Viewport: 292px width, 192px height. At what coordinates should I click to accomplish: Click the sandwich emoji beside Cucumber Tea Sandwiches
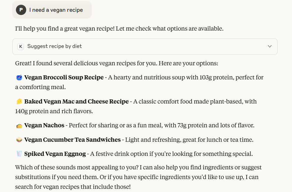(19, 140)
